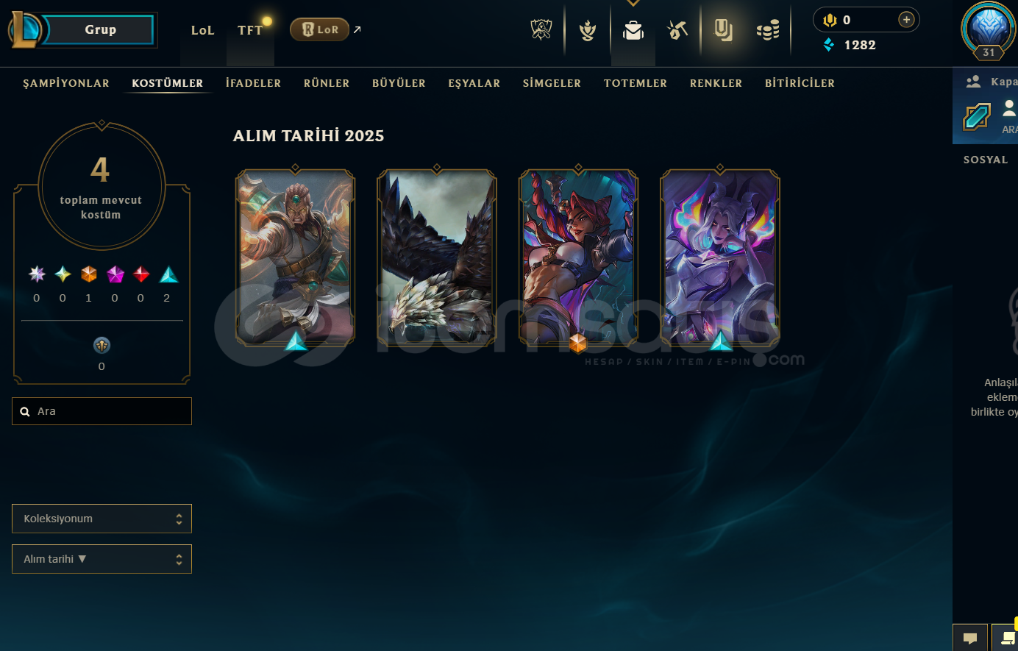Open the Profile laurel icon
Viewport: 1018px width, 651px height.
pos(587,30)
